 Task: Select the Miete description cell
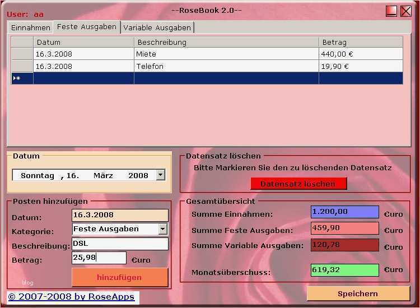click(226, 54)
